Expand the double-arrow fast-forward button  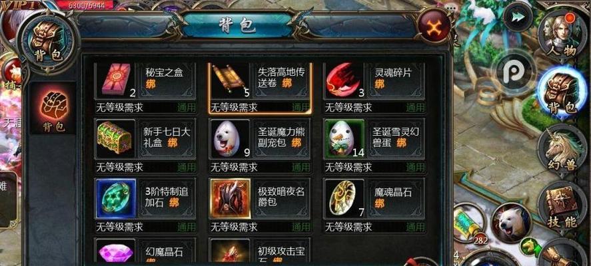[x=518, y=17]
